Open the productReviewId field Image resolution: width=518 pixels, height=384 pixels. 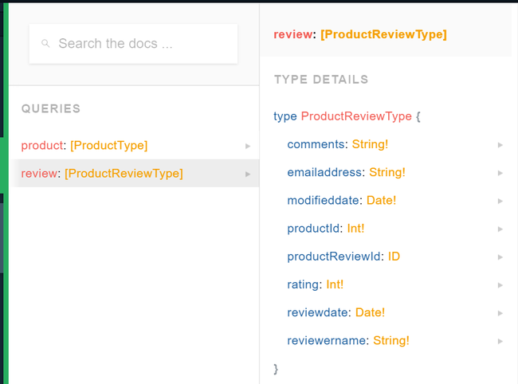tap(335, 257)
